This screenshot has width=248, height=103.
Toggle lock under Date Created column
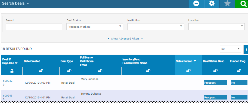pos(41,71)
